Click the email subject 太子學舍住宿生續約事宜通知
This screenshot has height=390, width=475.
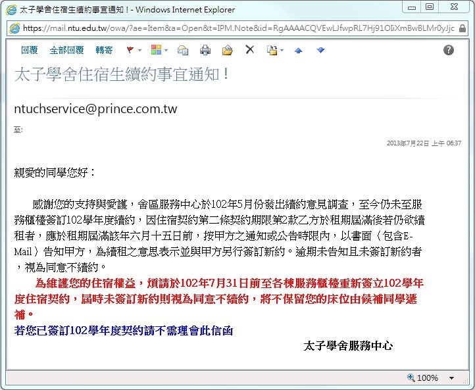coord(122,74)
